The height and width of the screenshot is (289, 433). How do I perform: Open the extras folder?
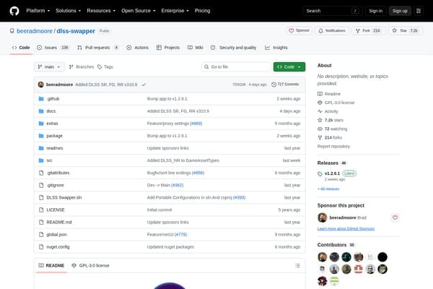click(52, 124)
